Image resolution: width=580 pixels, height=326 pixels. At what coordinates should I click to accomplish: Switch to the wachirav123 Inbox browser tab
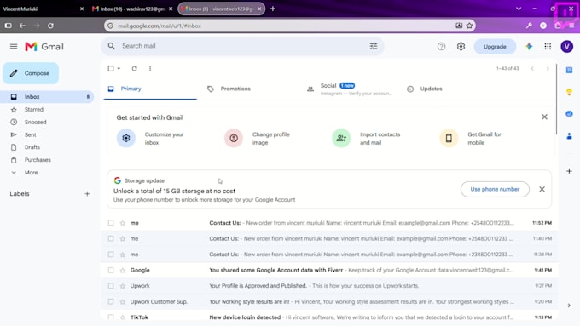point(132,9)
